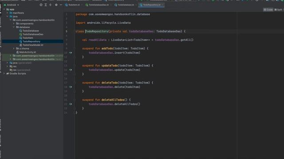Select TodoViewModel.kt in project tree
Viewport: 284px width, 159px height.
click(33, 45)
